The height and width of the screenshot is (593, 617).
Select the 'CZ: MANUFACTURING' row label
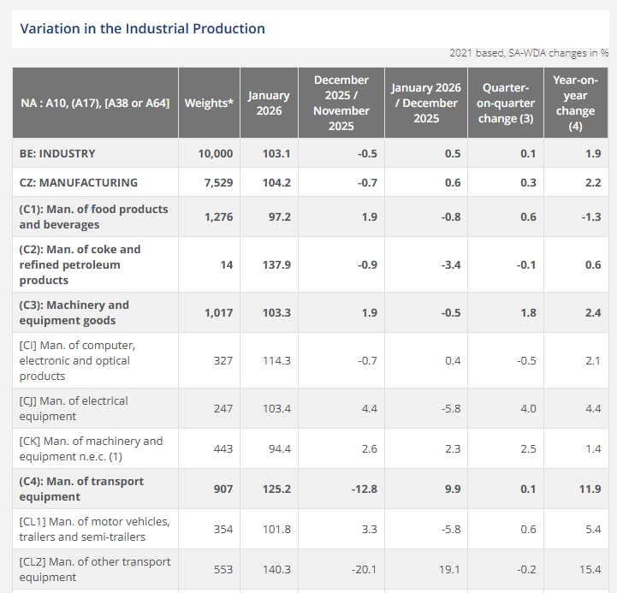[x=78, y=182]
